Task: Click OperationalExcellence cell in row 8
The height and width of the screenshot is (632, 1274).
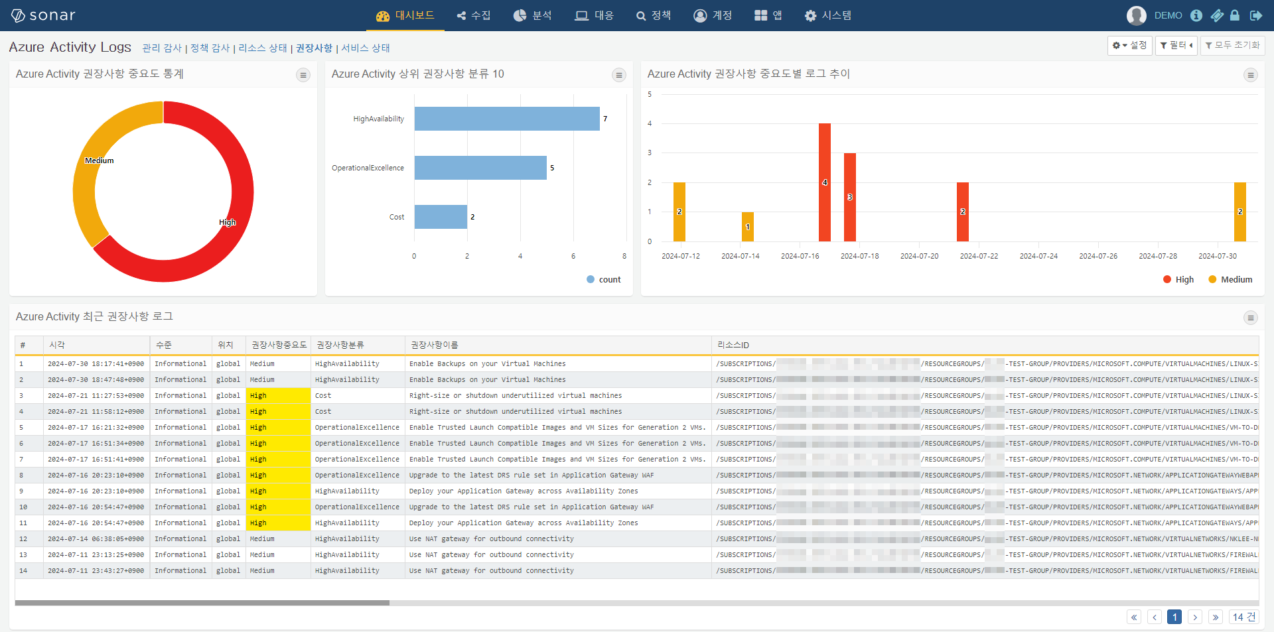Action: 357,475
